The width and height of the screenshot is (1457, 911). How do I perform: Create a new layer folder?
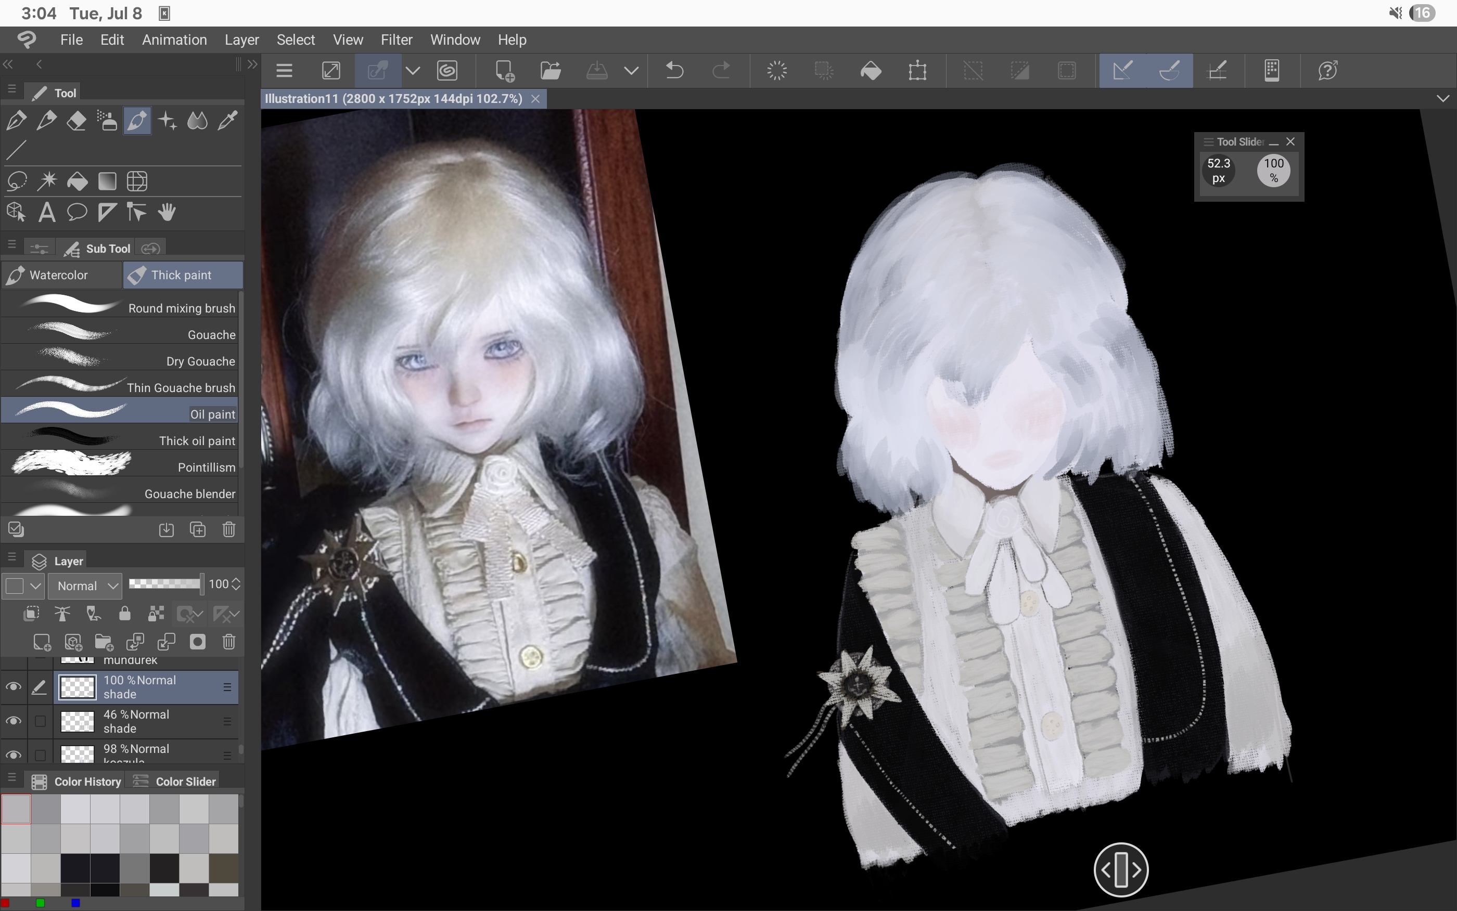point(104,642)
